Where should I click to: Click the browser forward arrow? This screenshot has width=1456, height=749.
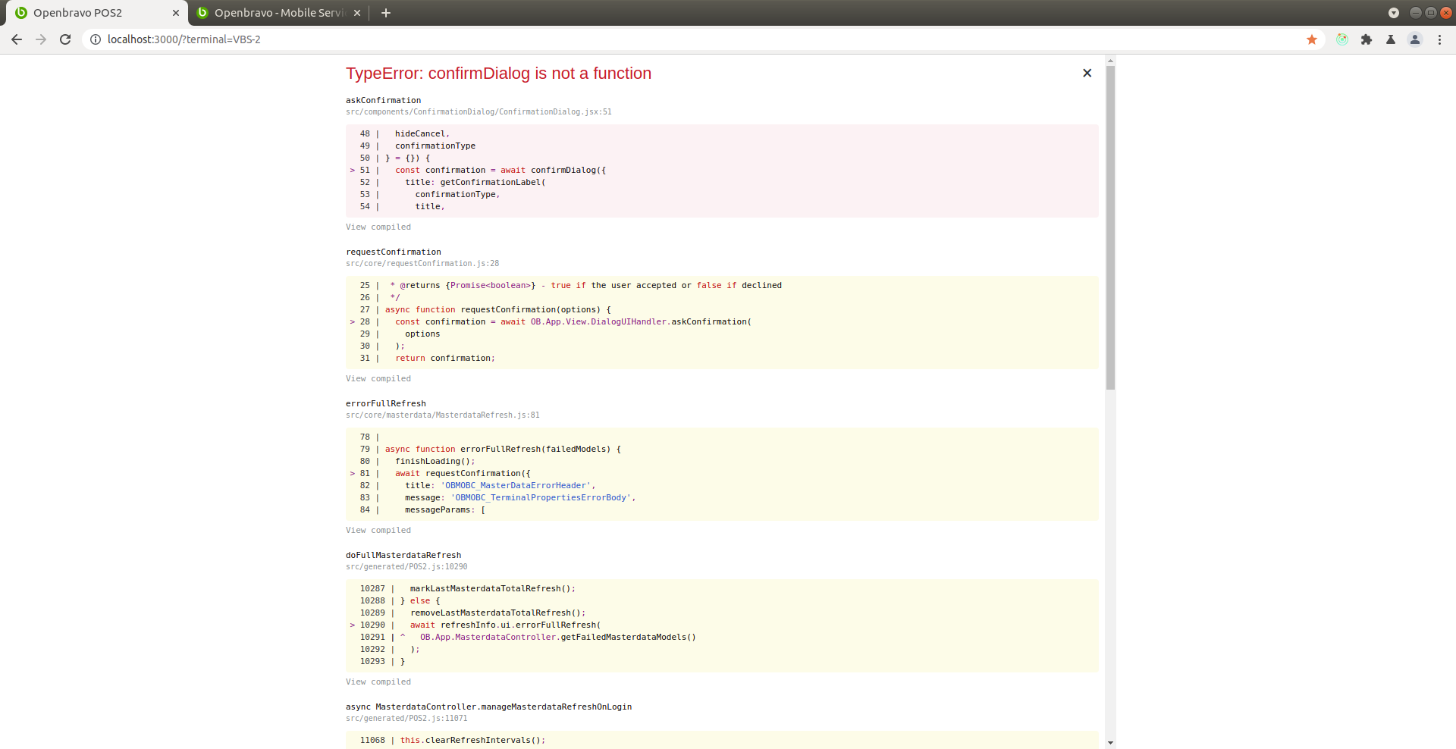click(x=41, y=39)
